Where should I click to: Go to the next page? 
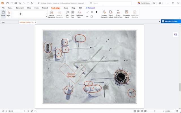tap(25, 111)
